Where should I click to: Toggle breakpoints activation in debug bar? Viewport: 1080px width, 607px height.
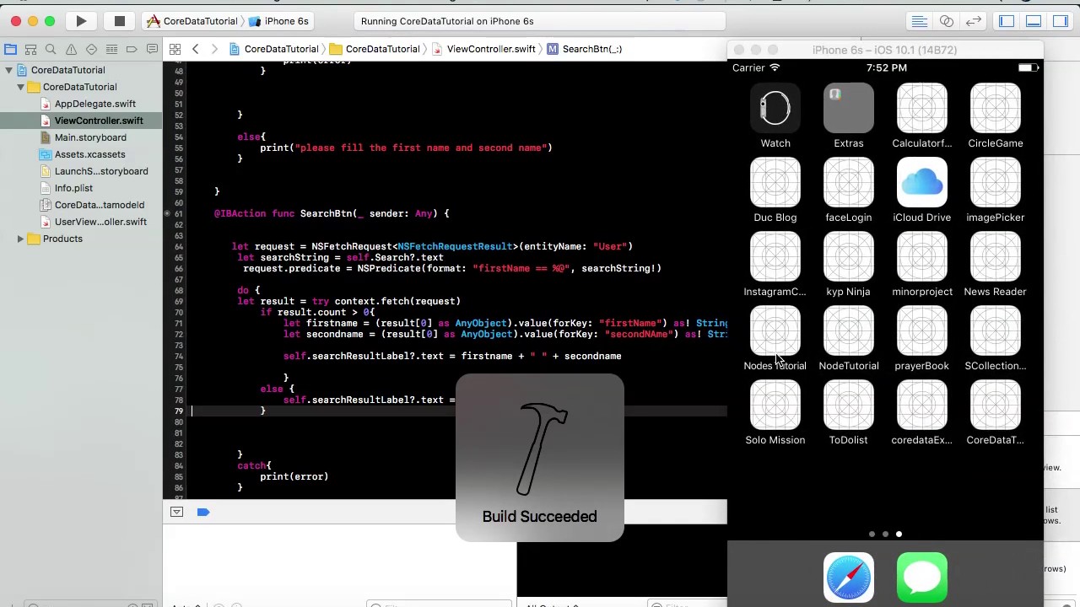[x=203, y=512]
